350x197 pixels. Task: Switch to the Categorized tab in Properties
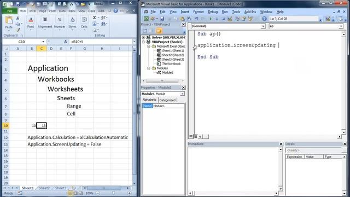[x=167, y=100]
